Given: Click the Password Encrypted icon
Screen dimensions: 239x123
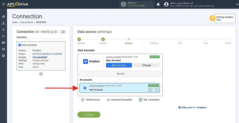Looking at the screenshot, I should point(108,100).
